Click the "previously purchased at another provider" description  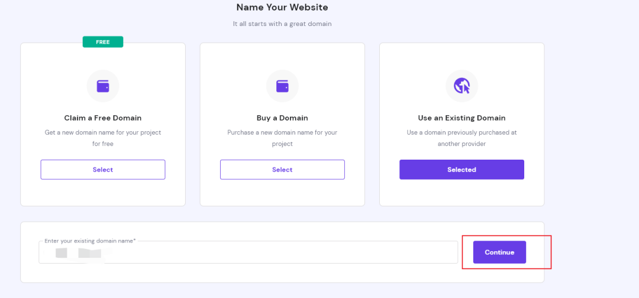[x=461, y=138]
